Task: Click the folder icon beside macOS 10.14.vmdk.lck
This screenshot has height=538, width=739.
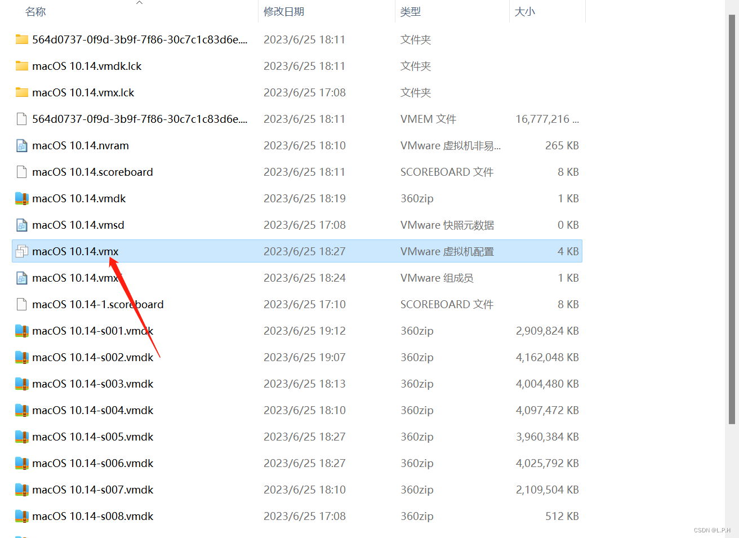Action: 22,66
